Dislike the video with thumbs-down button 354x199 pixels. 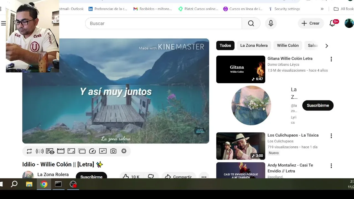tap(151, 177)
